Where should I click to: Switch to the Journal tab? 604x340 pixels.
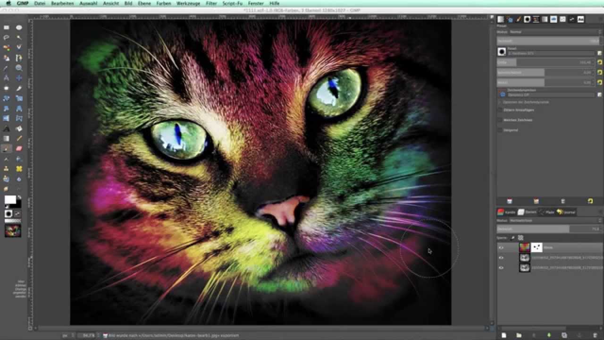point(566,212)
